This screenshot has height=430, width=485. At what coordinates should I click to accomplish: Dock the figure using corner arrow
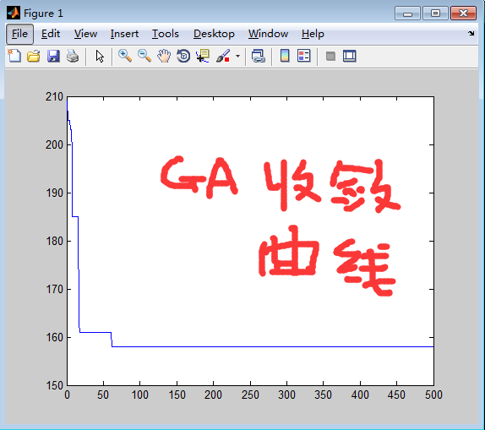click(471, 33)
